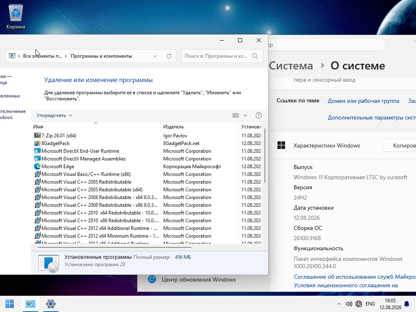Click the 8GadgetPack program icon
This screenshot has height=312, width=416.
[37, 143]
